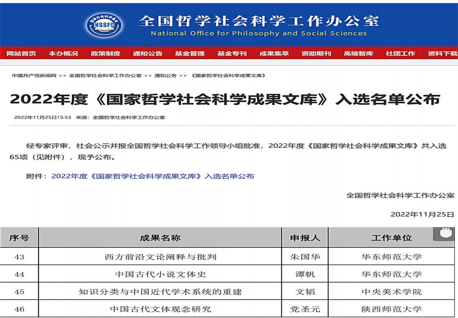458x318 pixels.
Task: Open the blue 附件 attachment link
Action: click(x=153, y=176)
